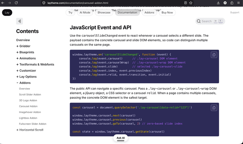Open Overview in Contents
The width and height of the screenshot is (243, 144).
tap(23, 40)
